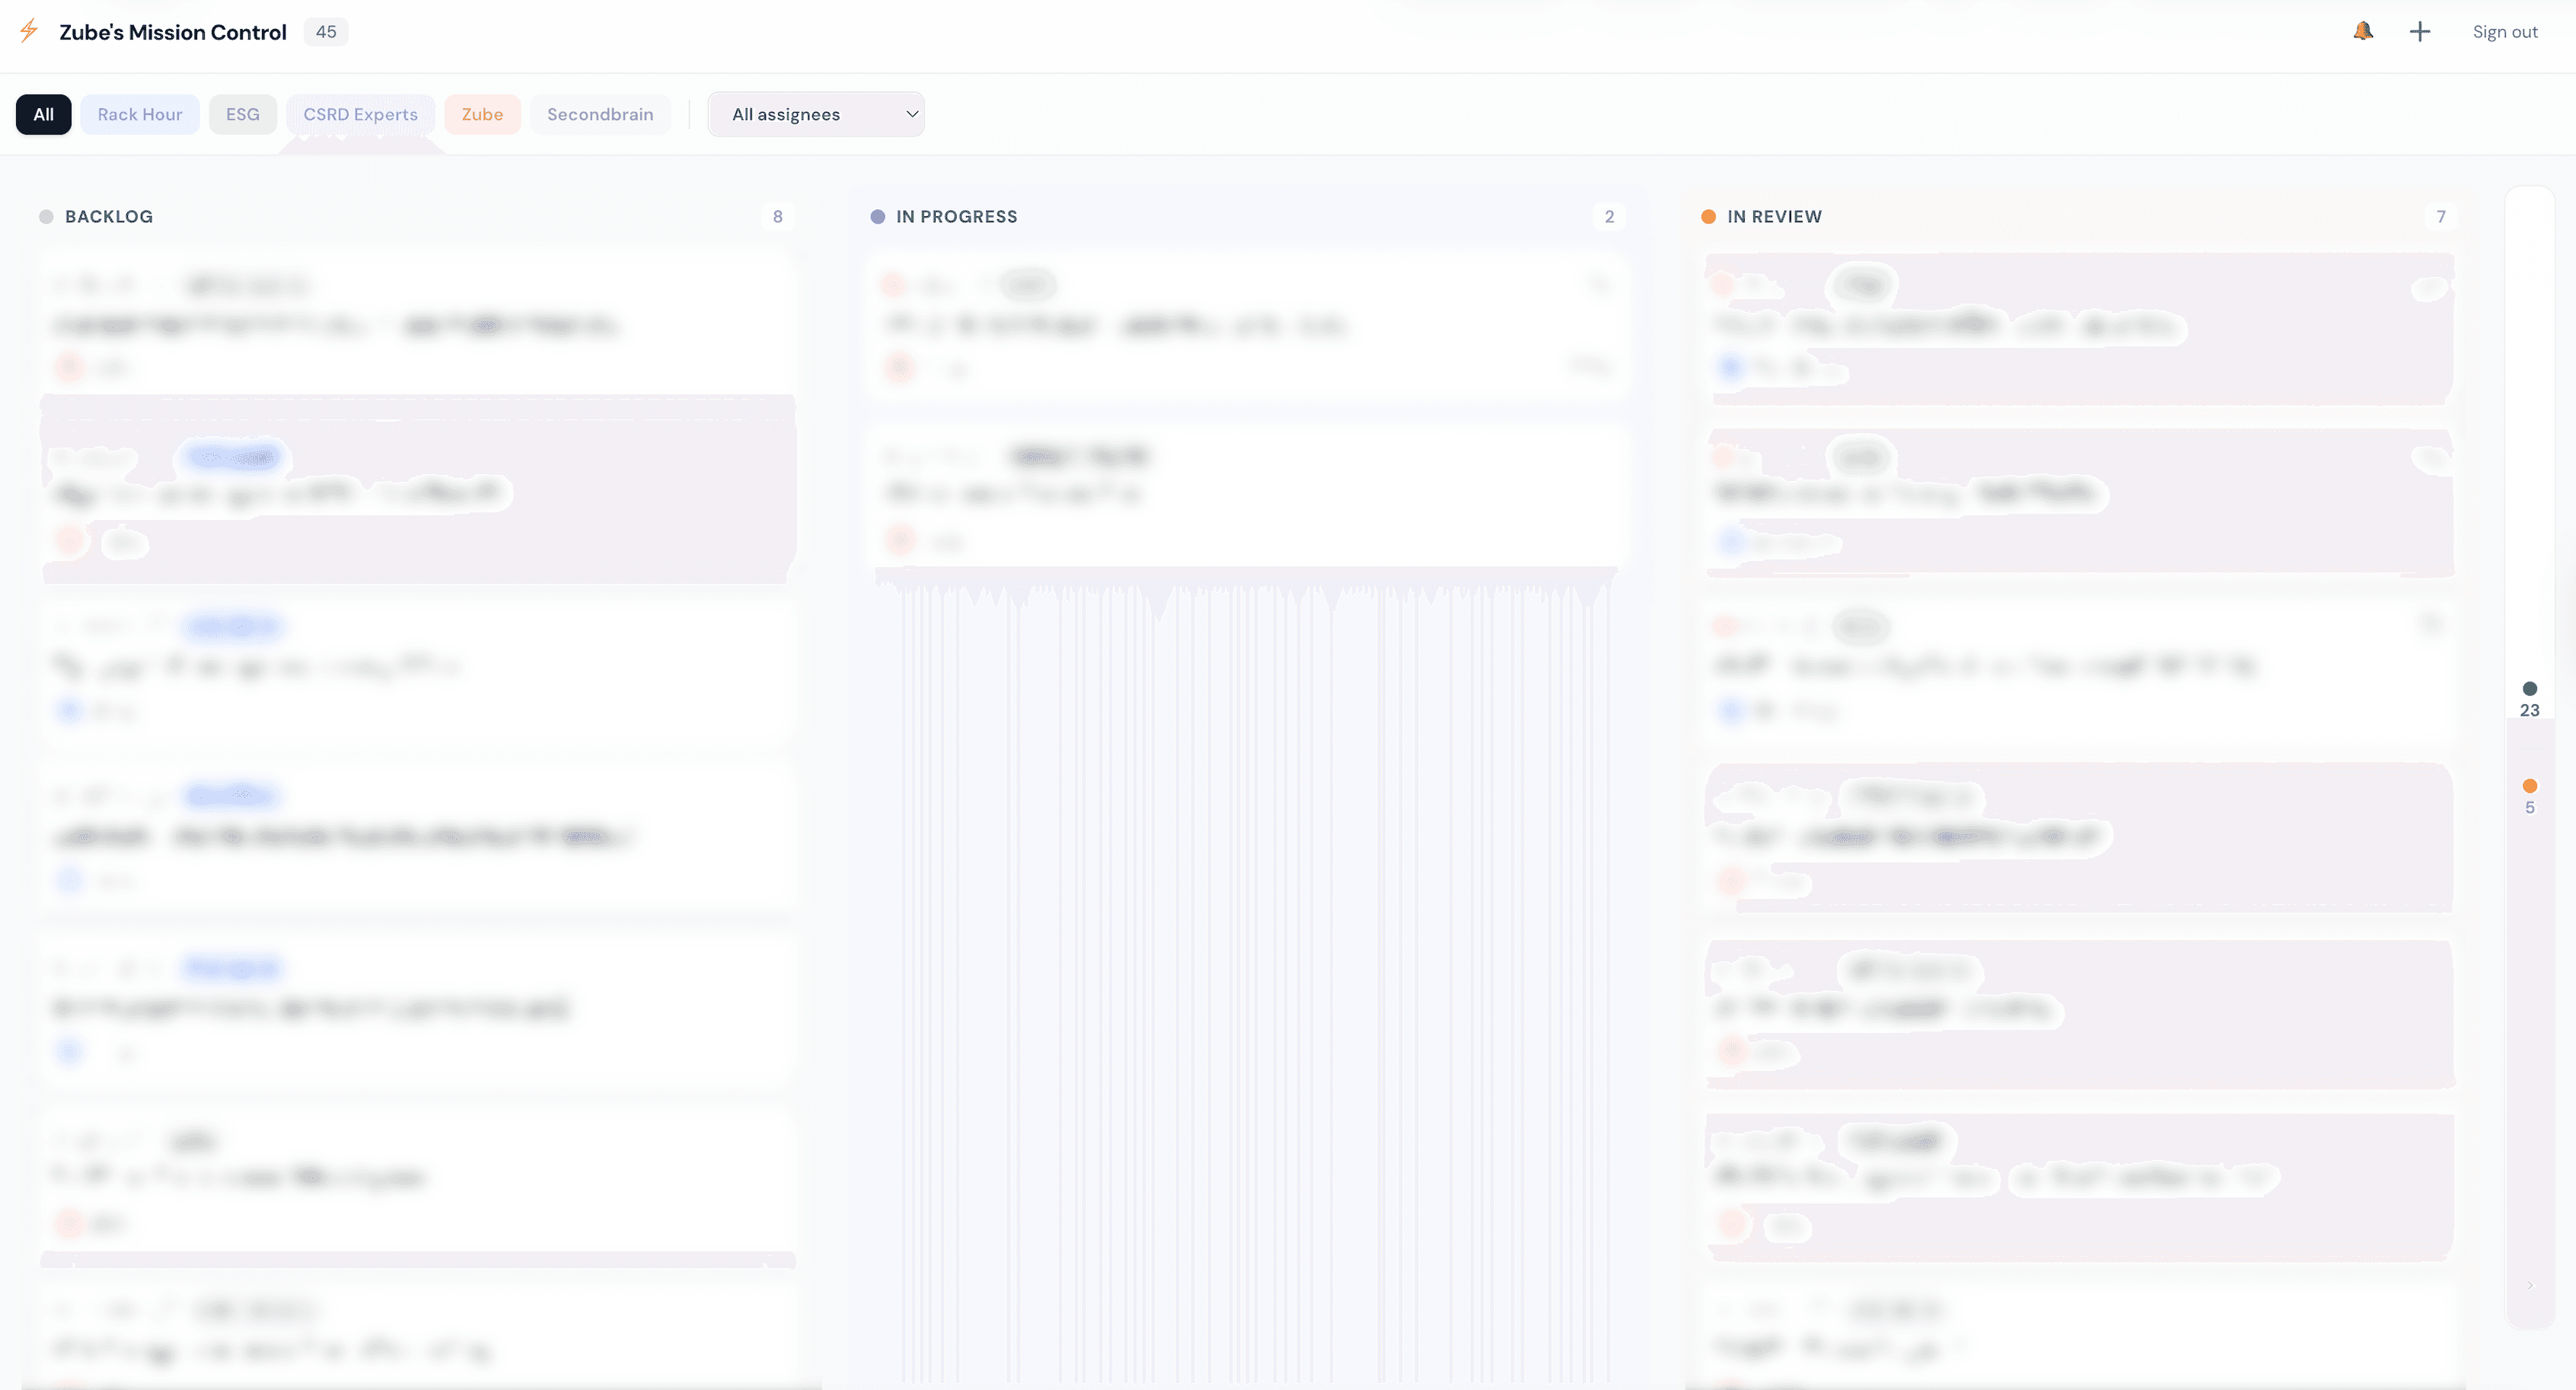The width and height of the screenshot is (2576, 1390).
Task: Click the BACKLOG column header
Action: coord(109,217)
